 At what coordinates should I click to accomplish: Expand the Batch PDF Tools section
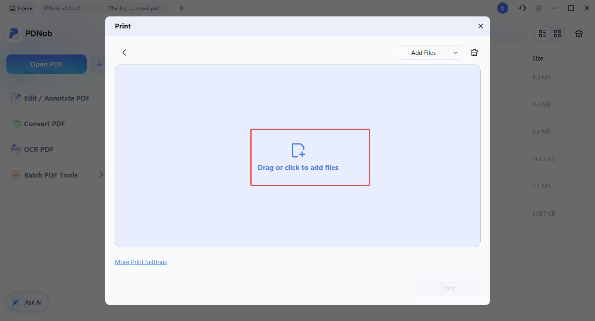click(101, 175)
